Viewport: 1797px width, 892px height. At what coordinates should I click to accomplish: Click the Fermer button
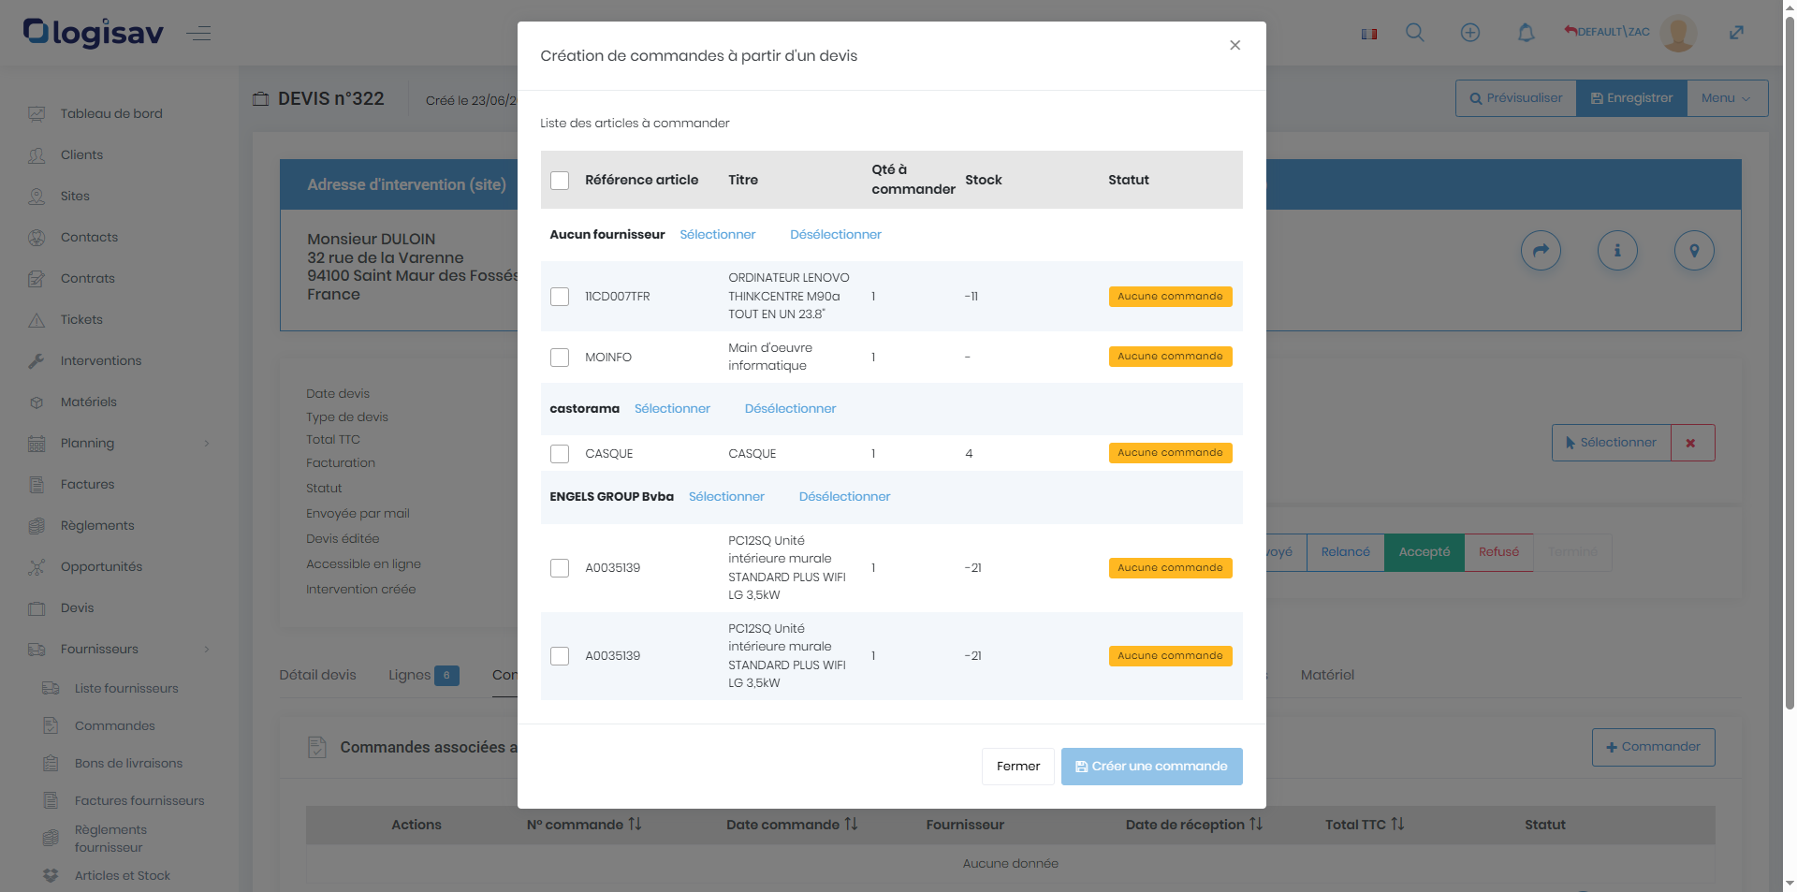click(x=1018, y=767)
